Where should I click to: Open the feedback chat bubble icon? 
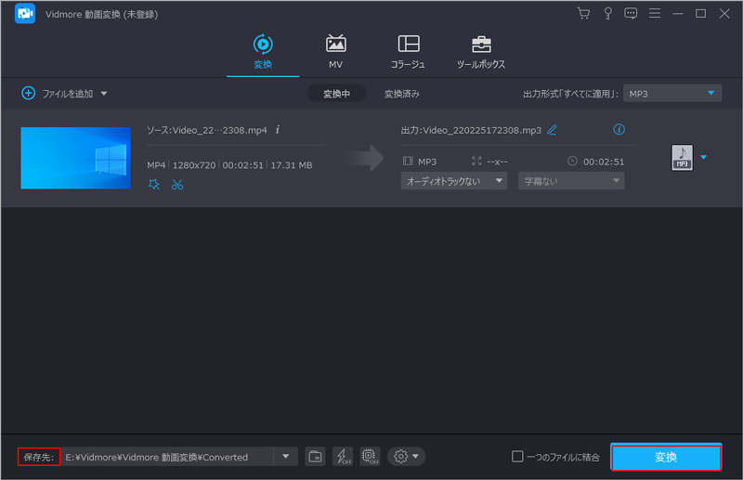click(631, 13)
